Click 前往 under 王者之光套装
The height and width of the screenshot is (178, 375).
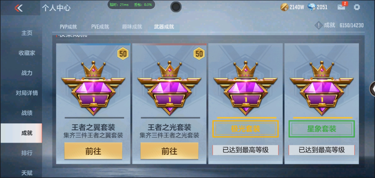click(x=169, y=151)
